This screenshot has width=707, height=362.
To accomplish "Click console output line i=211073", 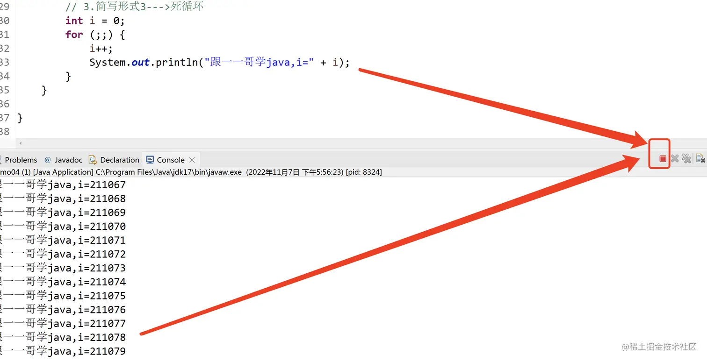I will 63,268.
